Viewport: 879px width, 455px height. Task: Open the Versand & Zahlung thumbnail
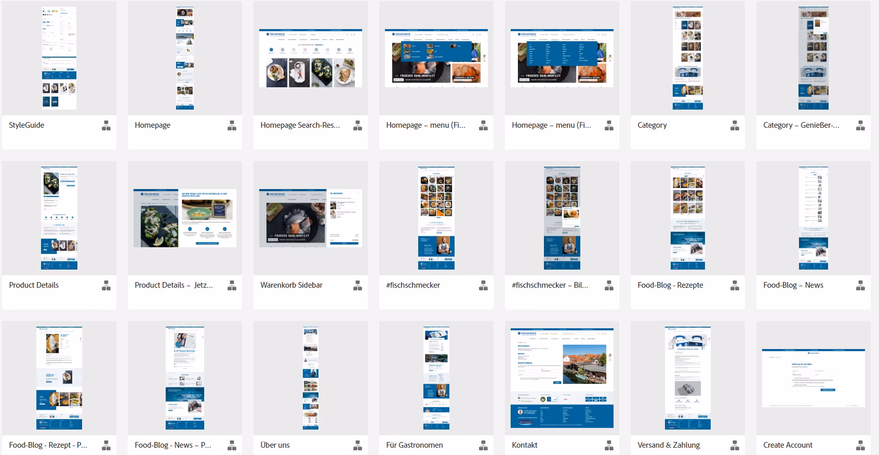coord(688,378)
